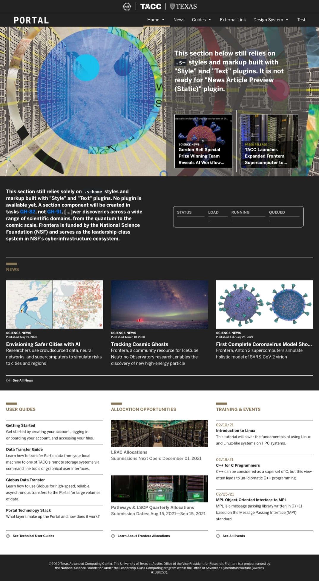Click the QUEUED column header
The width and height of the screenshot is (319, 581).
[277, 212]
